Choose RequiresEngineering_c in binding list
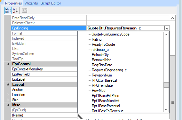182x120 pixels. 109,70
